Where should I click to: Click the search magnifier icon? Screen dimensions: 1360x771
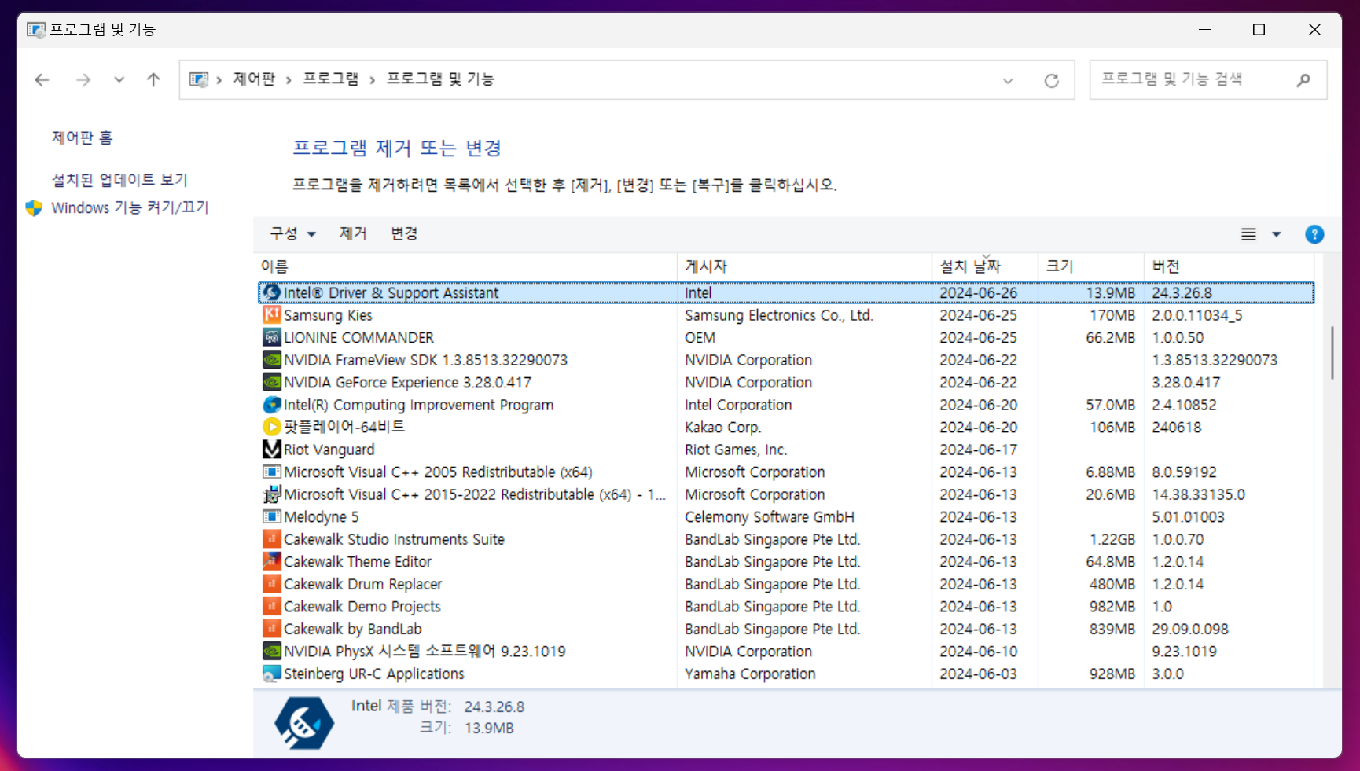click(1303, 79)
